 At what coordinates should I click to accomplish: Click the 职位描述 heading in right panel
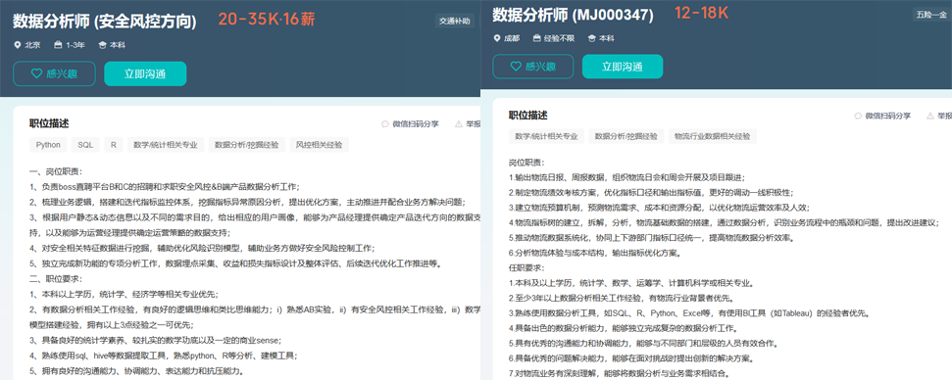[x=528, y=116]
